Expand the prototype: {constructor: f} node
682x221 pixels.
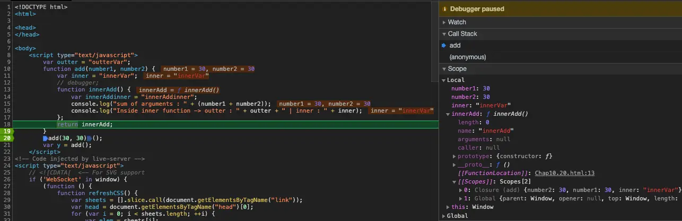pyautogui.click(x=454, y=156)
